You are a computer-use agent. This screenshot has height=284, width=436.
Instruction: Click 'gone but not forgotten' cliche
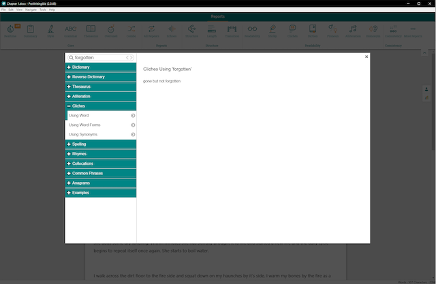162,81
